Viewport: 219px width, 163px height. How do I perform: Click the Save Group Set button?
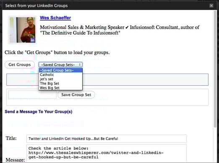(76, 95)
